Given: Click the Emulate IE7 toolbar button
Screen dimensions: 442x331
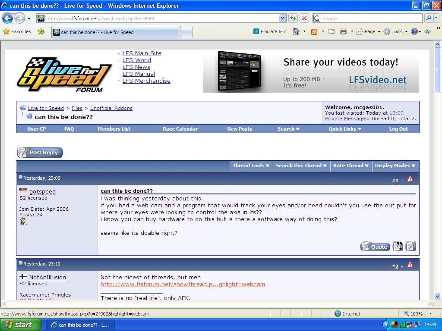Looking at the screenshot, I should coord(270,31).
